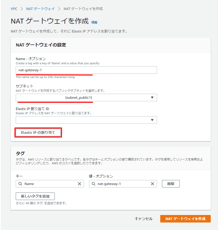Focus the tag value field nat-gateway-1

click(x=123, y=184)
